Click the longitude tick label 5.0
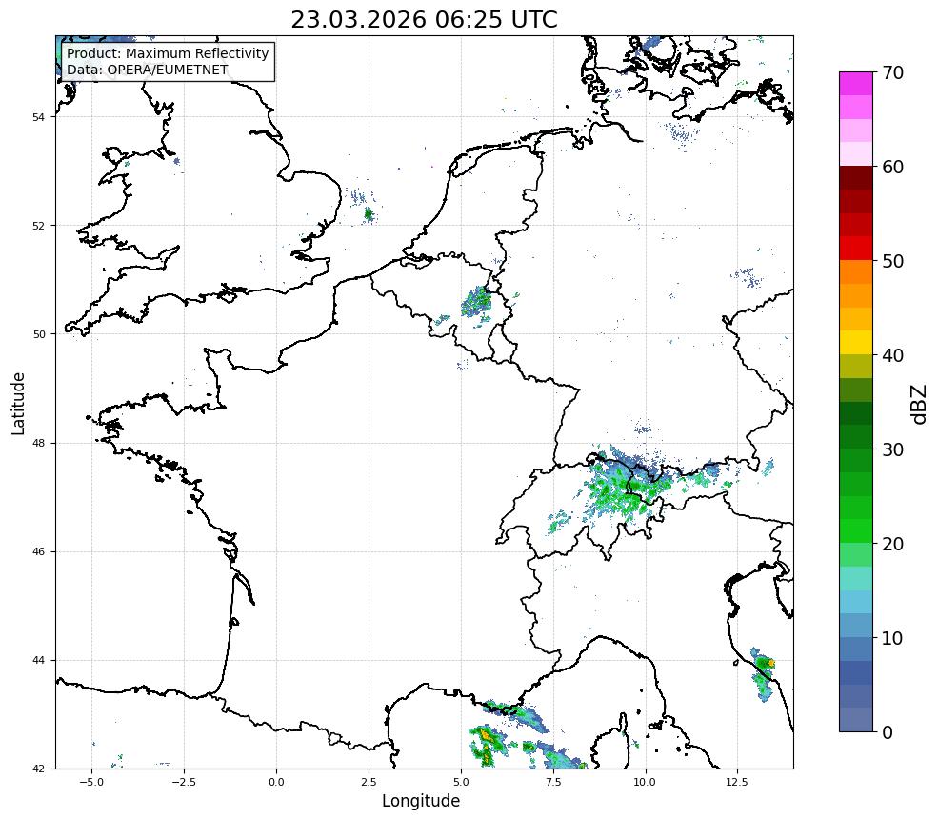Viewport: 938px width, 819px height. point(461,782)
